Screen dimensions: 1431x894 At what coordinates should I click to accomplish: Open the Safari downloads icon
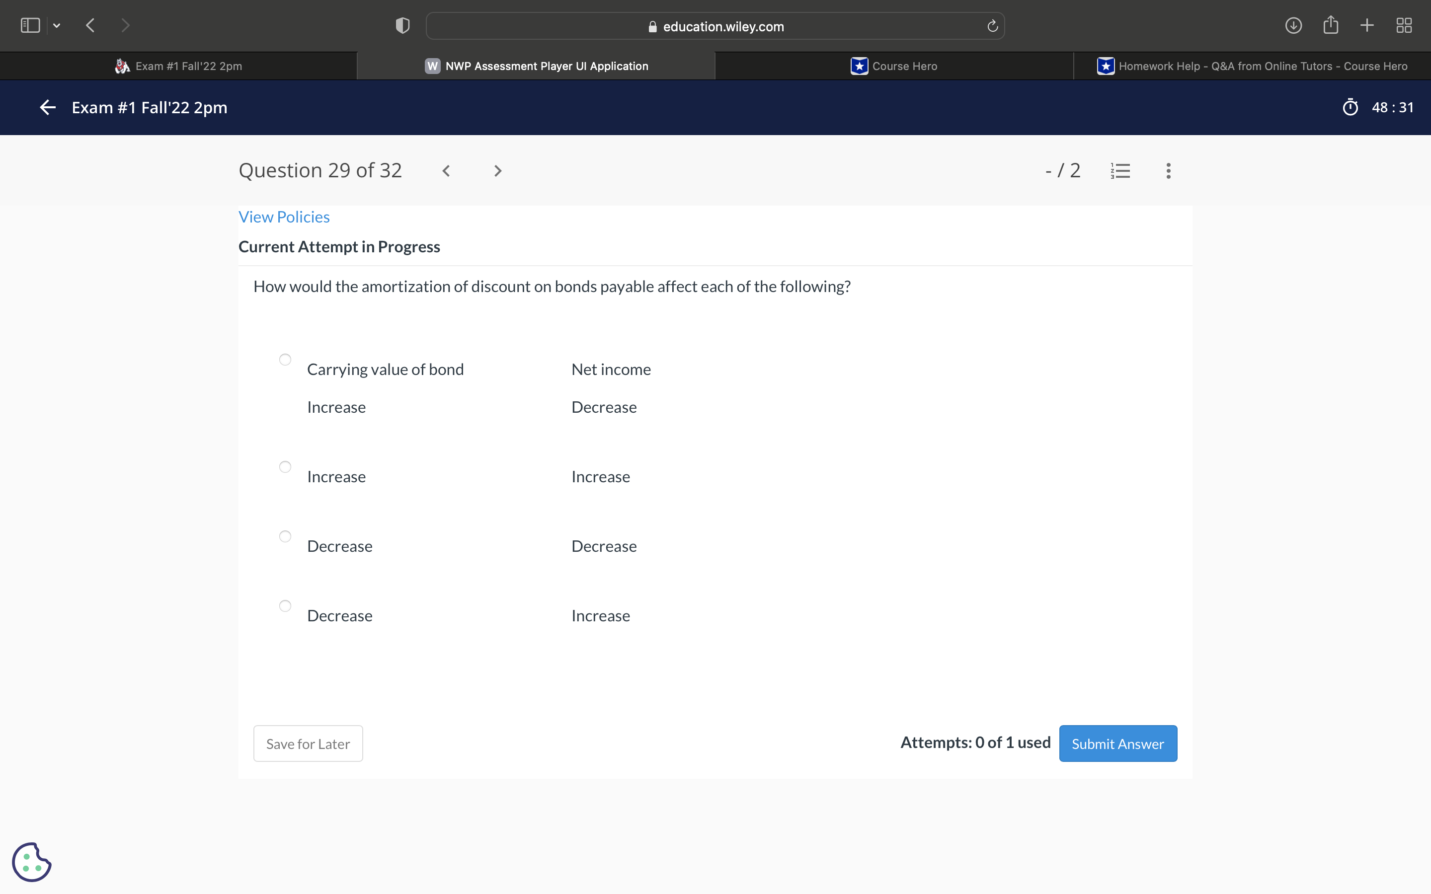coord(1293,25)
